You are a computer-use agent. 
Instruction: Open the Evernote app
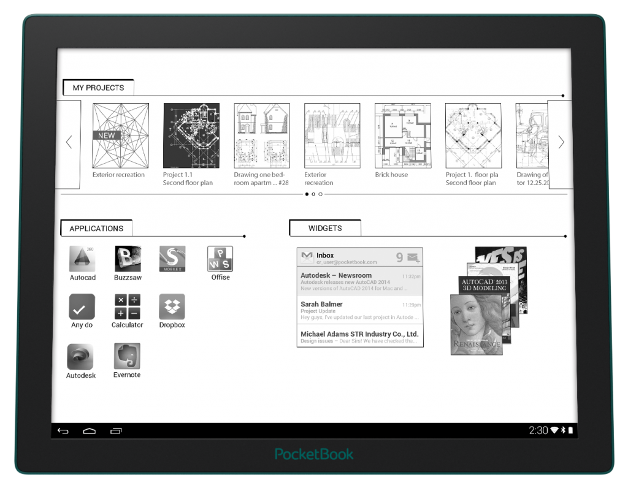point(127,356)
